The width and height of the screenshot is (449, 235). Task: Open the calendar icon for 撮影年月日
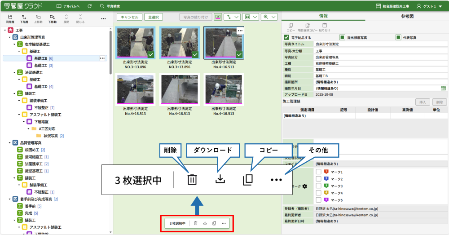click(x=443, y=88)
